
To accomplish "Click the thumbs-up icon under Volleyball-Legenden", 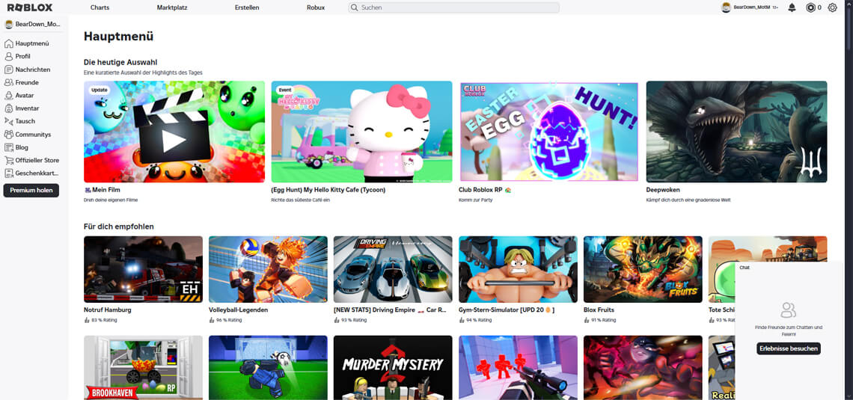I will tap(212, 320).
